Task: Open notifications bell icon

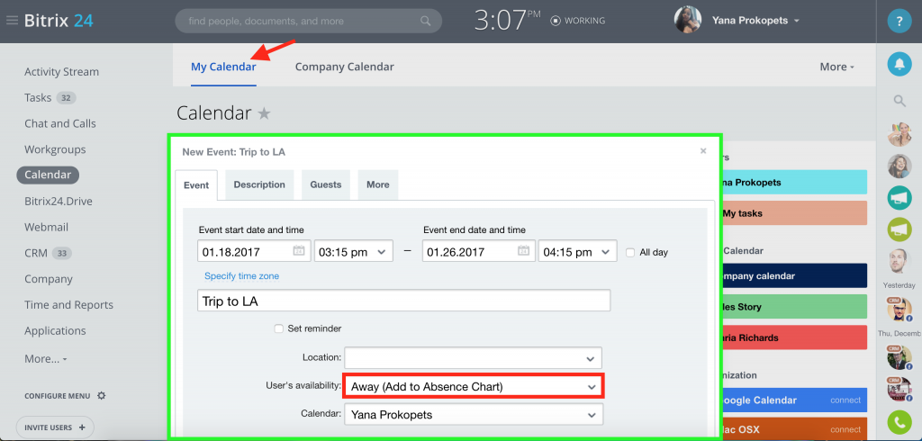Action: 899,64
